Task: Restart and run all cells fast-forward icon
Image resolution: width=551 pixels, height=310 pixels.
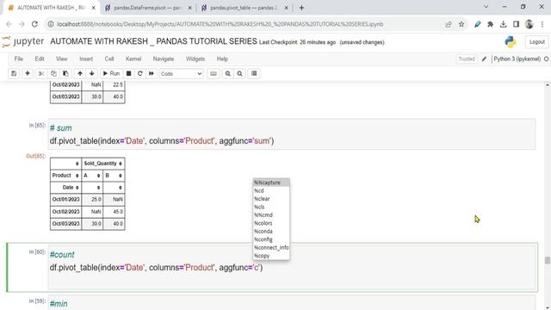Action: [x=152, y=73]
